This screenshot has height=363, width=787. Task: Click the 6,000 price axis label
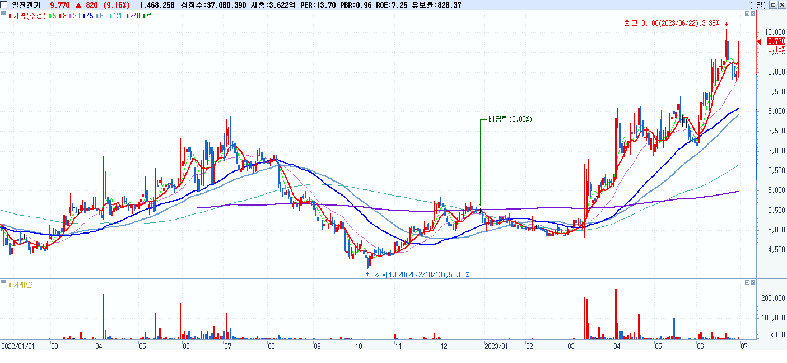click(x=776, y=190)
